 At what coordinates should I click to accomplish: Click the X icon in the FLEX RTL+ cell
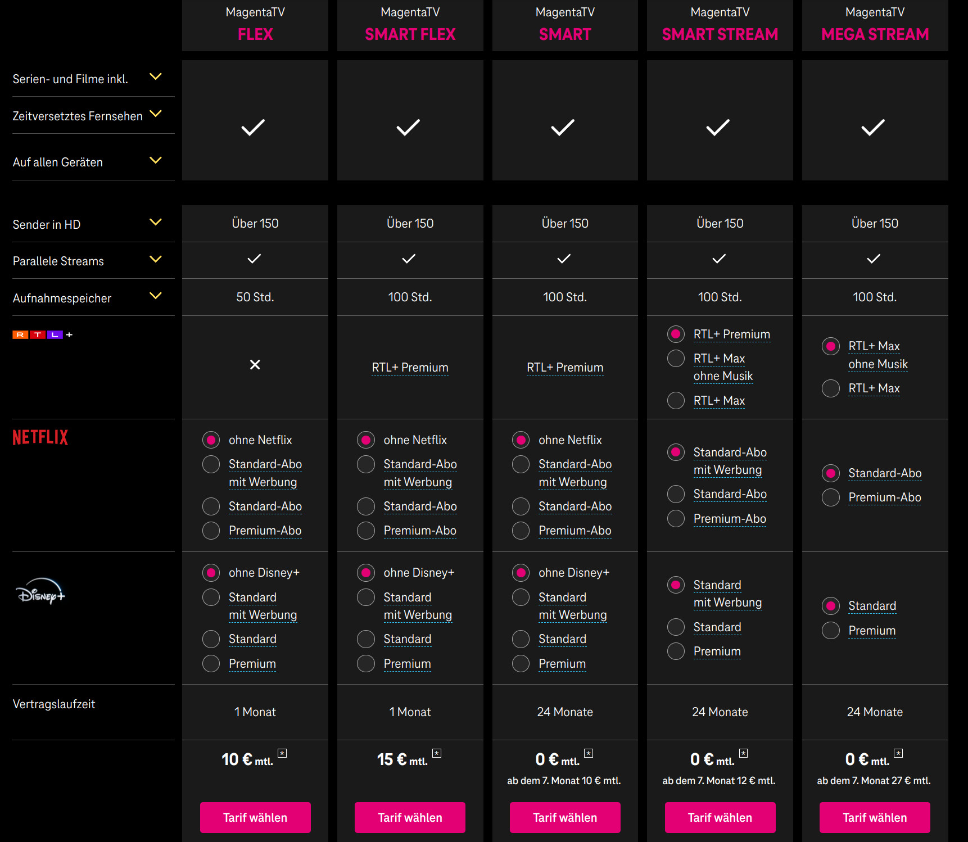click(x=255, y=365)
